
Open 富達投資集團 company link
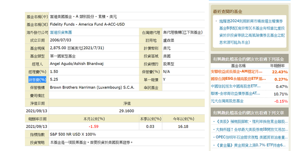tap(61, 33)
